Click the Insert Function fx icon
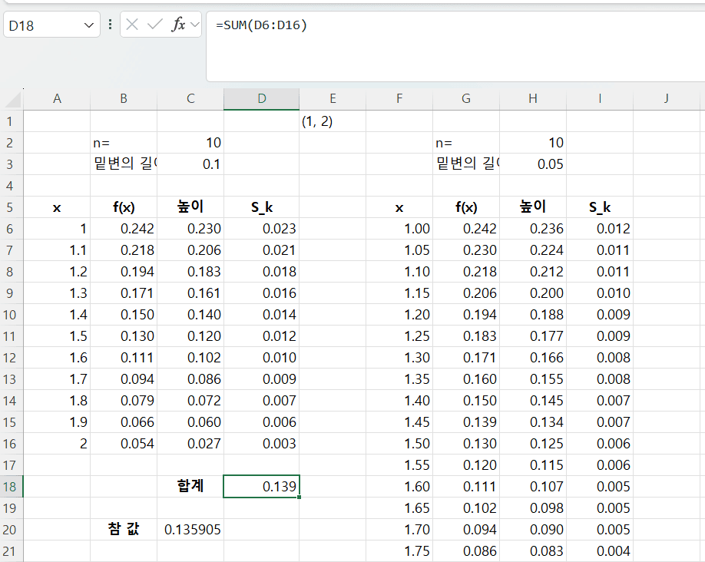The width and height of the screenshot is (705, 562). (x=178, y=25)
